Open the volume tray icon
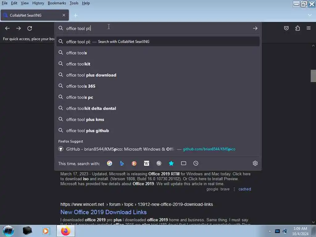This screenshot has height=237, width=316. tap(285, 231)
